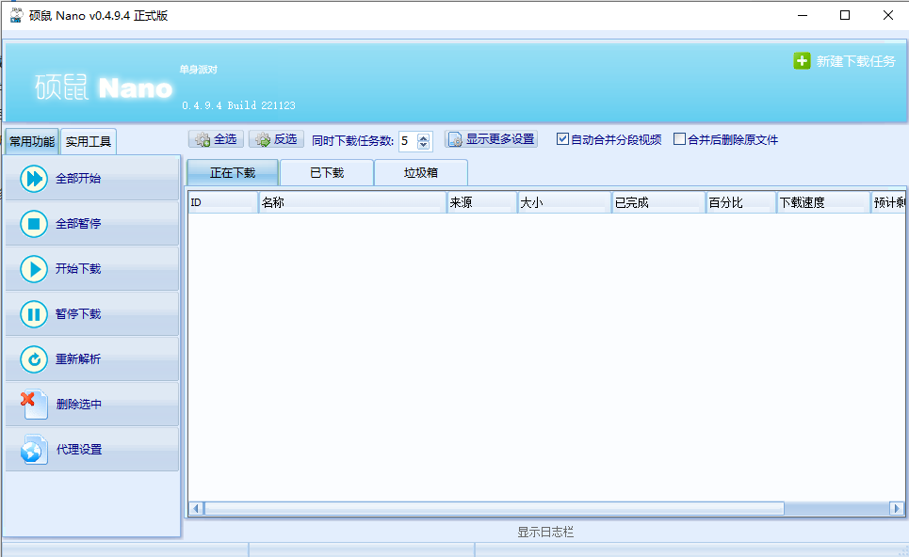Switch to 实用工具 tab
This screenshot has height=557, width=909.
click(89, 141)
